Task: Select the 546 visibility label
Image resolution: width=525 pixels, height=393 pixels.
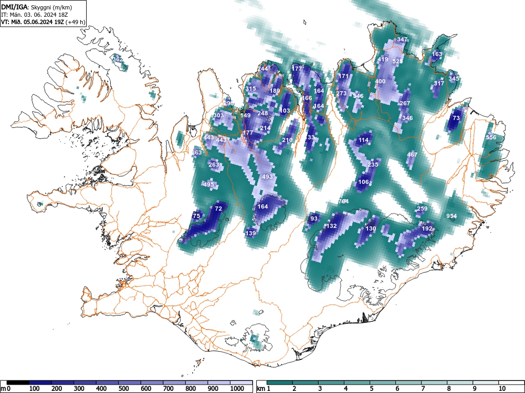Action: point(358,96)
